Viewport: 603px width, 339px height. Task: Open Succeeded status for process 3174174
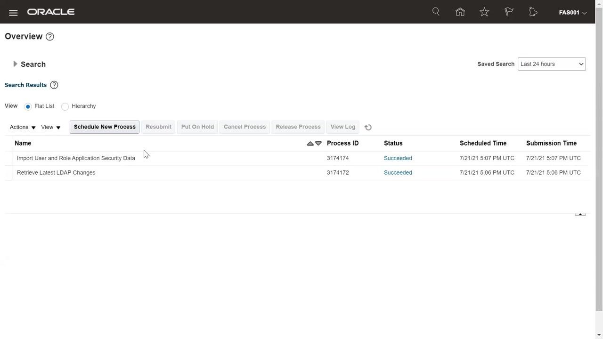click(x=398, y=158)
